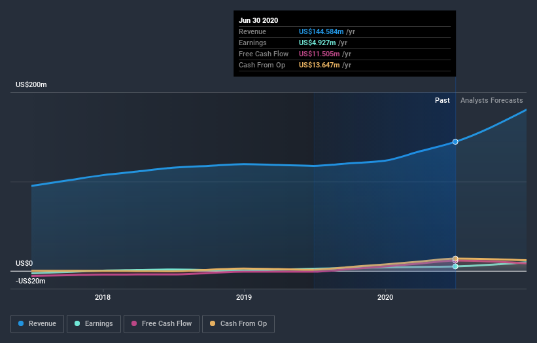Click the US$200m y-axis label
The height and width of the screenshot is (343, 537).
[x=31, y=84]
